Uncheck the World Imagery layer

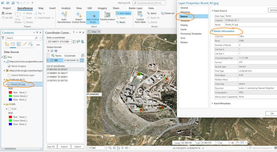click(x=9, y=66)
